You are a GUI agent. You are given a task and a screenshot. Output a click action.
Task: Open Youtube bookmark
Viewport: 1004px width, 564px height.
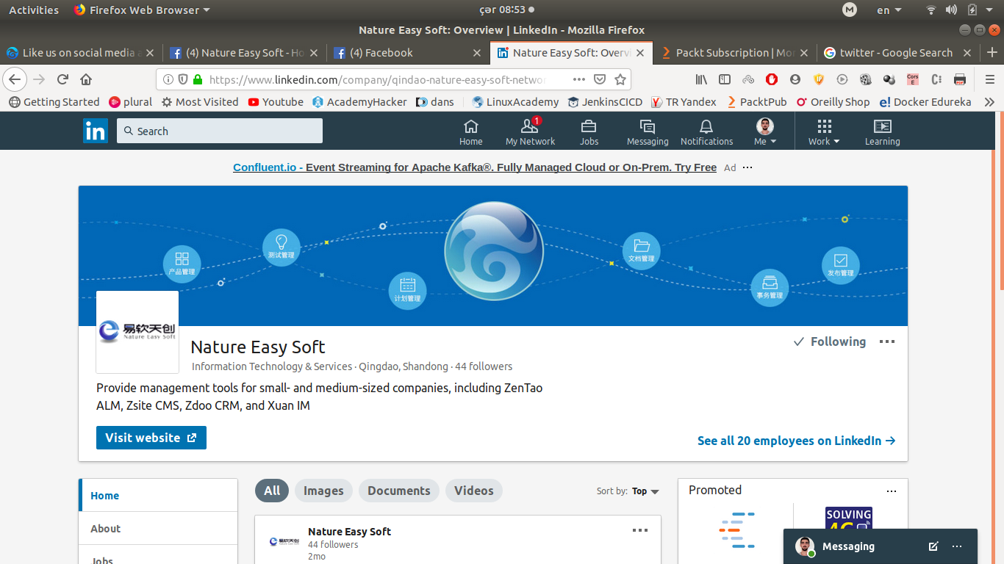[x=276, y=102]
